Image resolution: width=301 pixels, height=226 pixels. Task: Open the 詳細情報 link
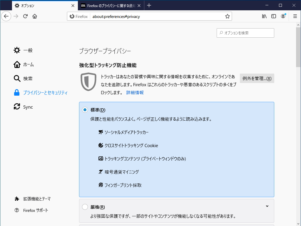135,92
